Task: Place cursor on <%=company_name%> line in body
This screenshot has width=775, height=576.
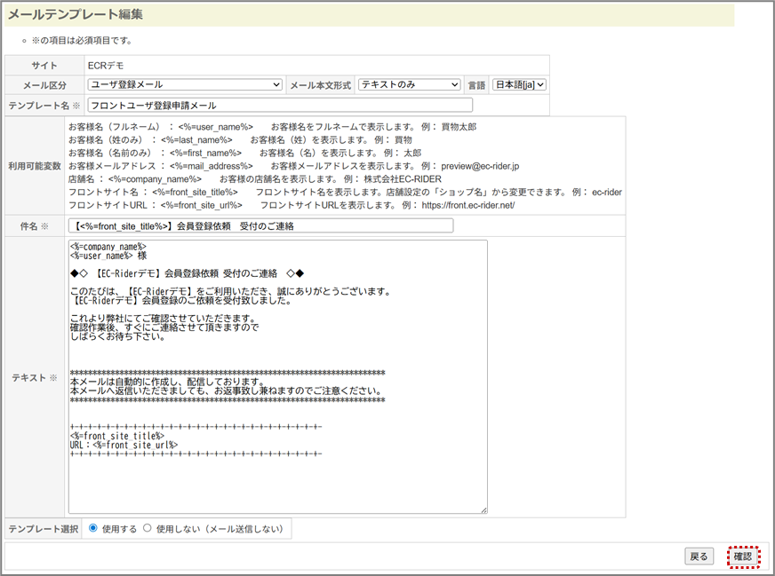Action: pyautogui.click(x=108, y=247)
